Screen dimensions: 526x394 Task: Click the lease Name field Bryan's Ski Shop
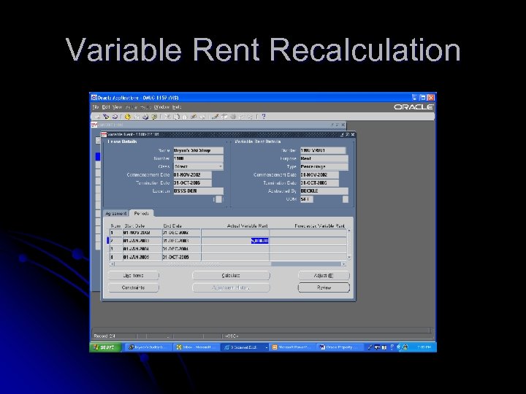click(198, 150)
